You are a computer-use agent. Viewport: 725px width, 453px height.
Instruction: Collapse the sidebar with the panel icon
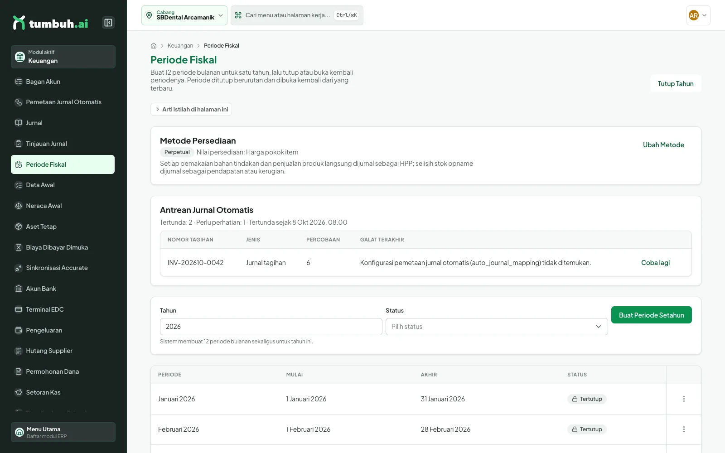point(108,23)
